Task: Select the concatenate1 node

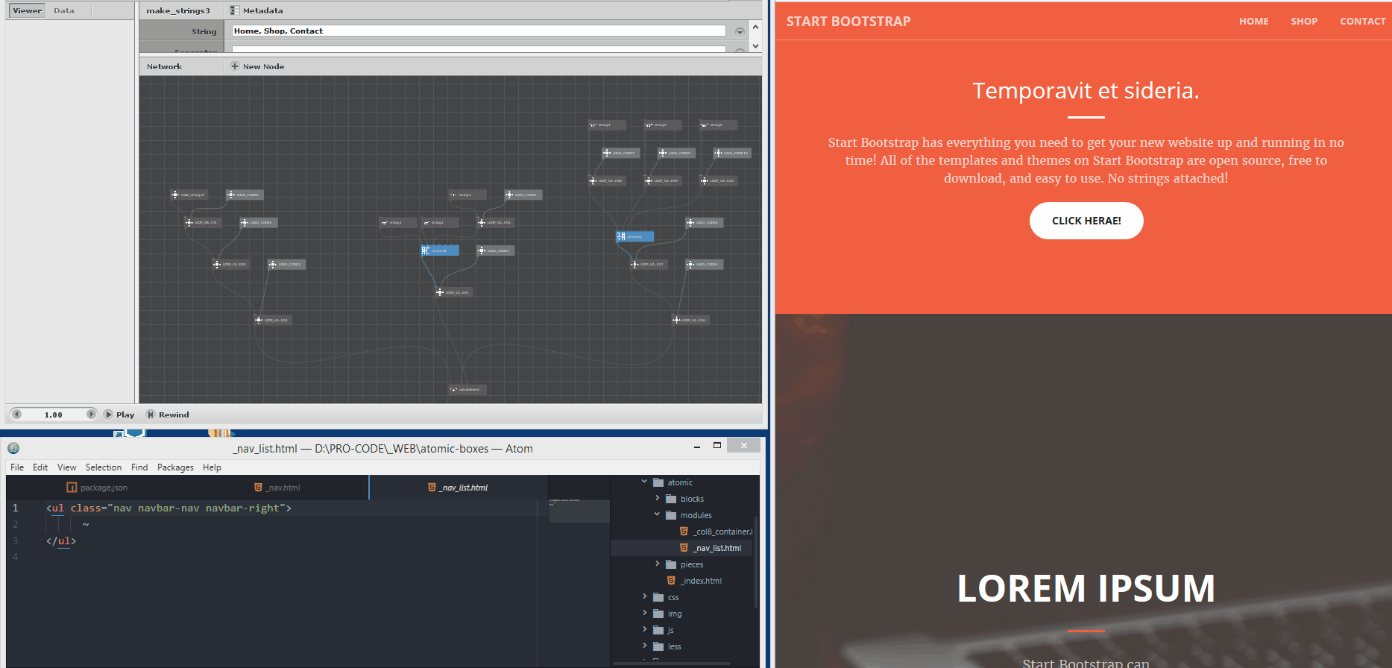Action: click(x=467, y=389)
